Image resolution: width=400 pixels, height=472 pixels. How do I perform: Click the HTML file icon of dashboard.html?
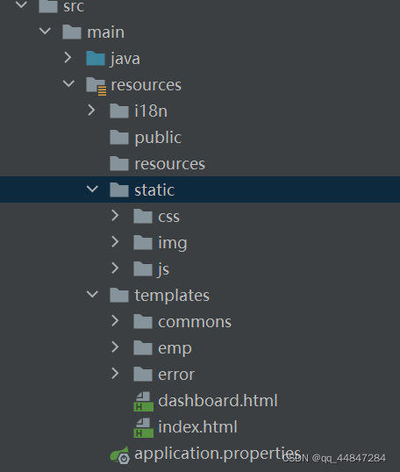coord(143,401)
